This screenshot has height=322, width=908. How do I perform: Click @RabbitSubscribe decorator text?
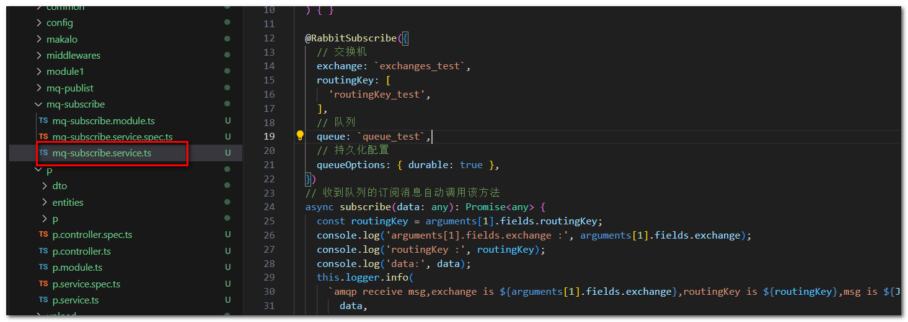351,38
